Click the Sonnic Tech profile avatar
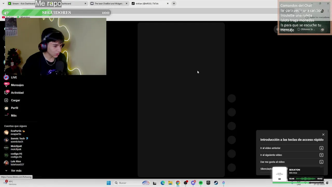Screen dimensions: 332x187 [x=6, y=140]
